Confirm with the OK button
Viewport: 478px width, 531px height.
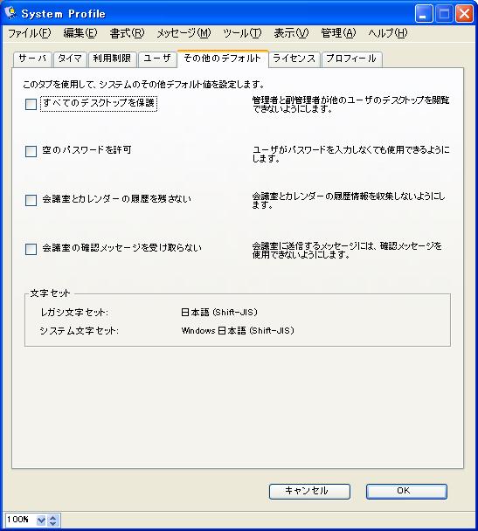(406, 491)
